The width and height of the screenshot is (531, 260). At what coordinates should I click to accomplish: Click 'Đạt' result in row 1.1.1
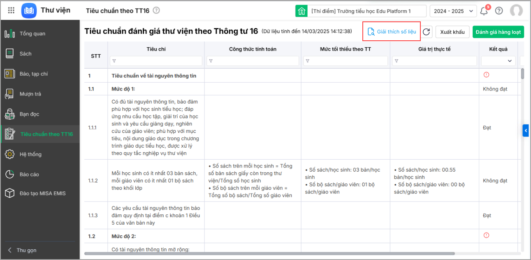tap(487, 128)
